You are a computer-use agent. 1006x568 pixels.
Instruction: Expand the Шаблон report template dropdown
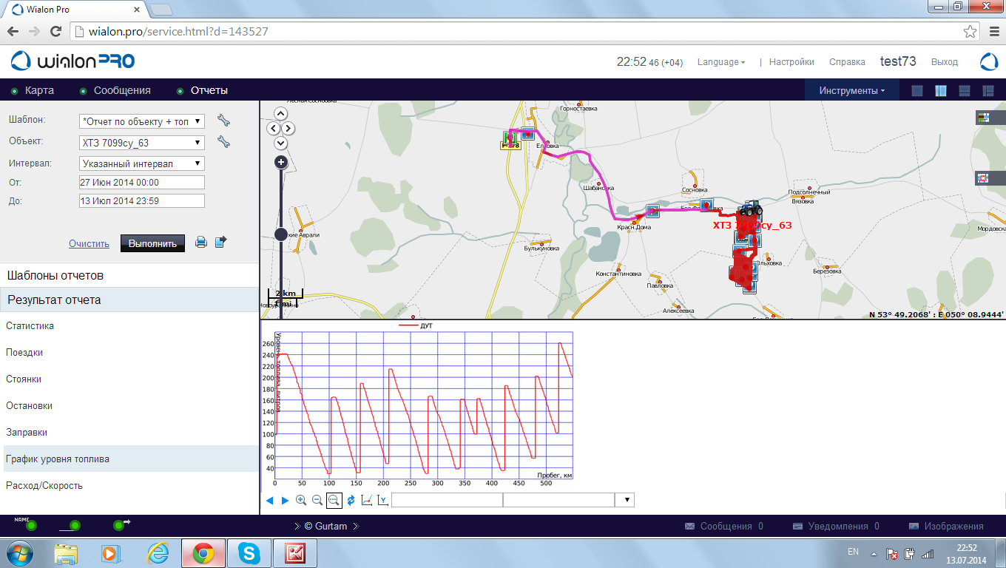pos(141,121)
